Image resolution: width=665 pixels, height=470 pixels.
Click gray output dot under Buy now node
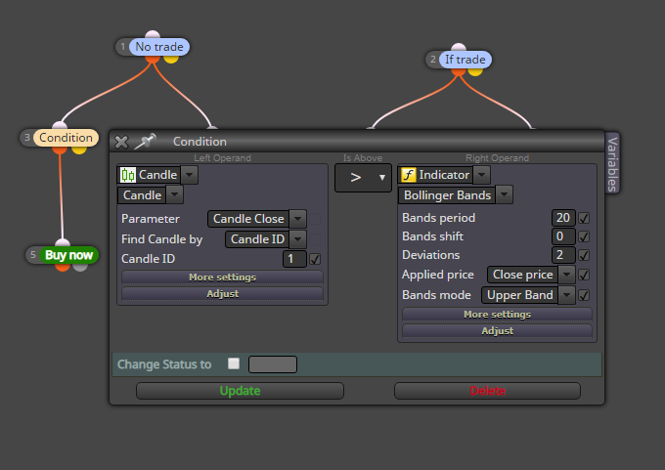point(80,267)
